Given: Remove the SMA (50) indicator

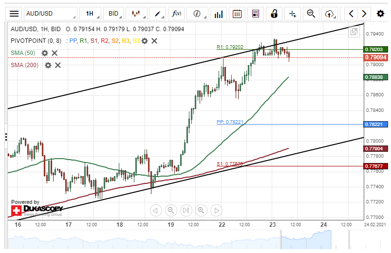Looking at the screenshot, I should point(55,53).
